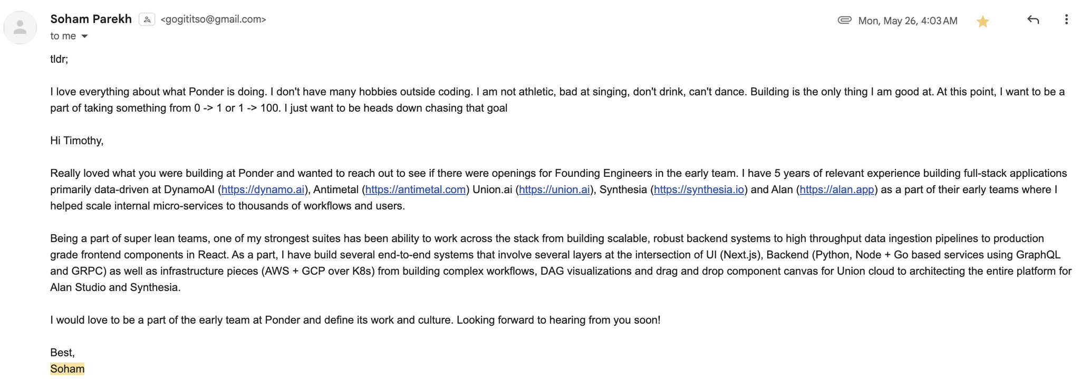Follow the https://union.ai link
The height and width of the screenshot is (388, 1080).
pos(554,190)
